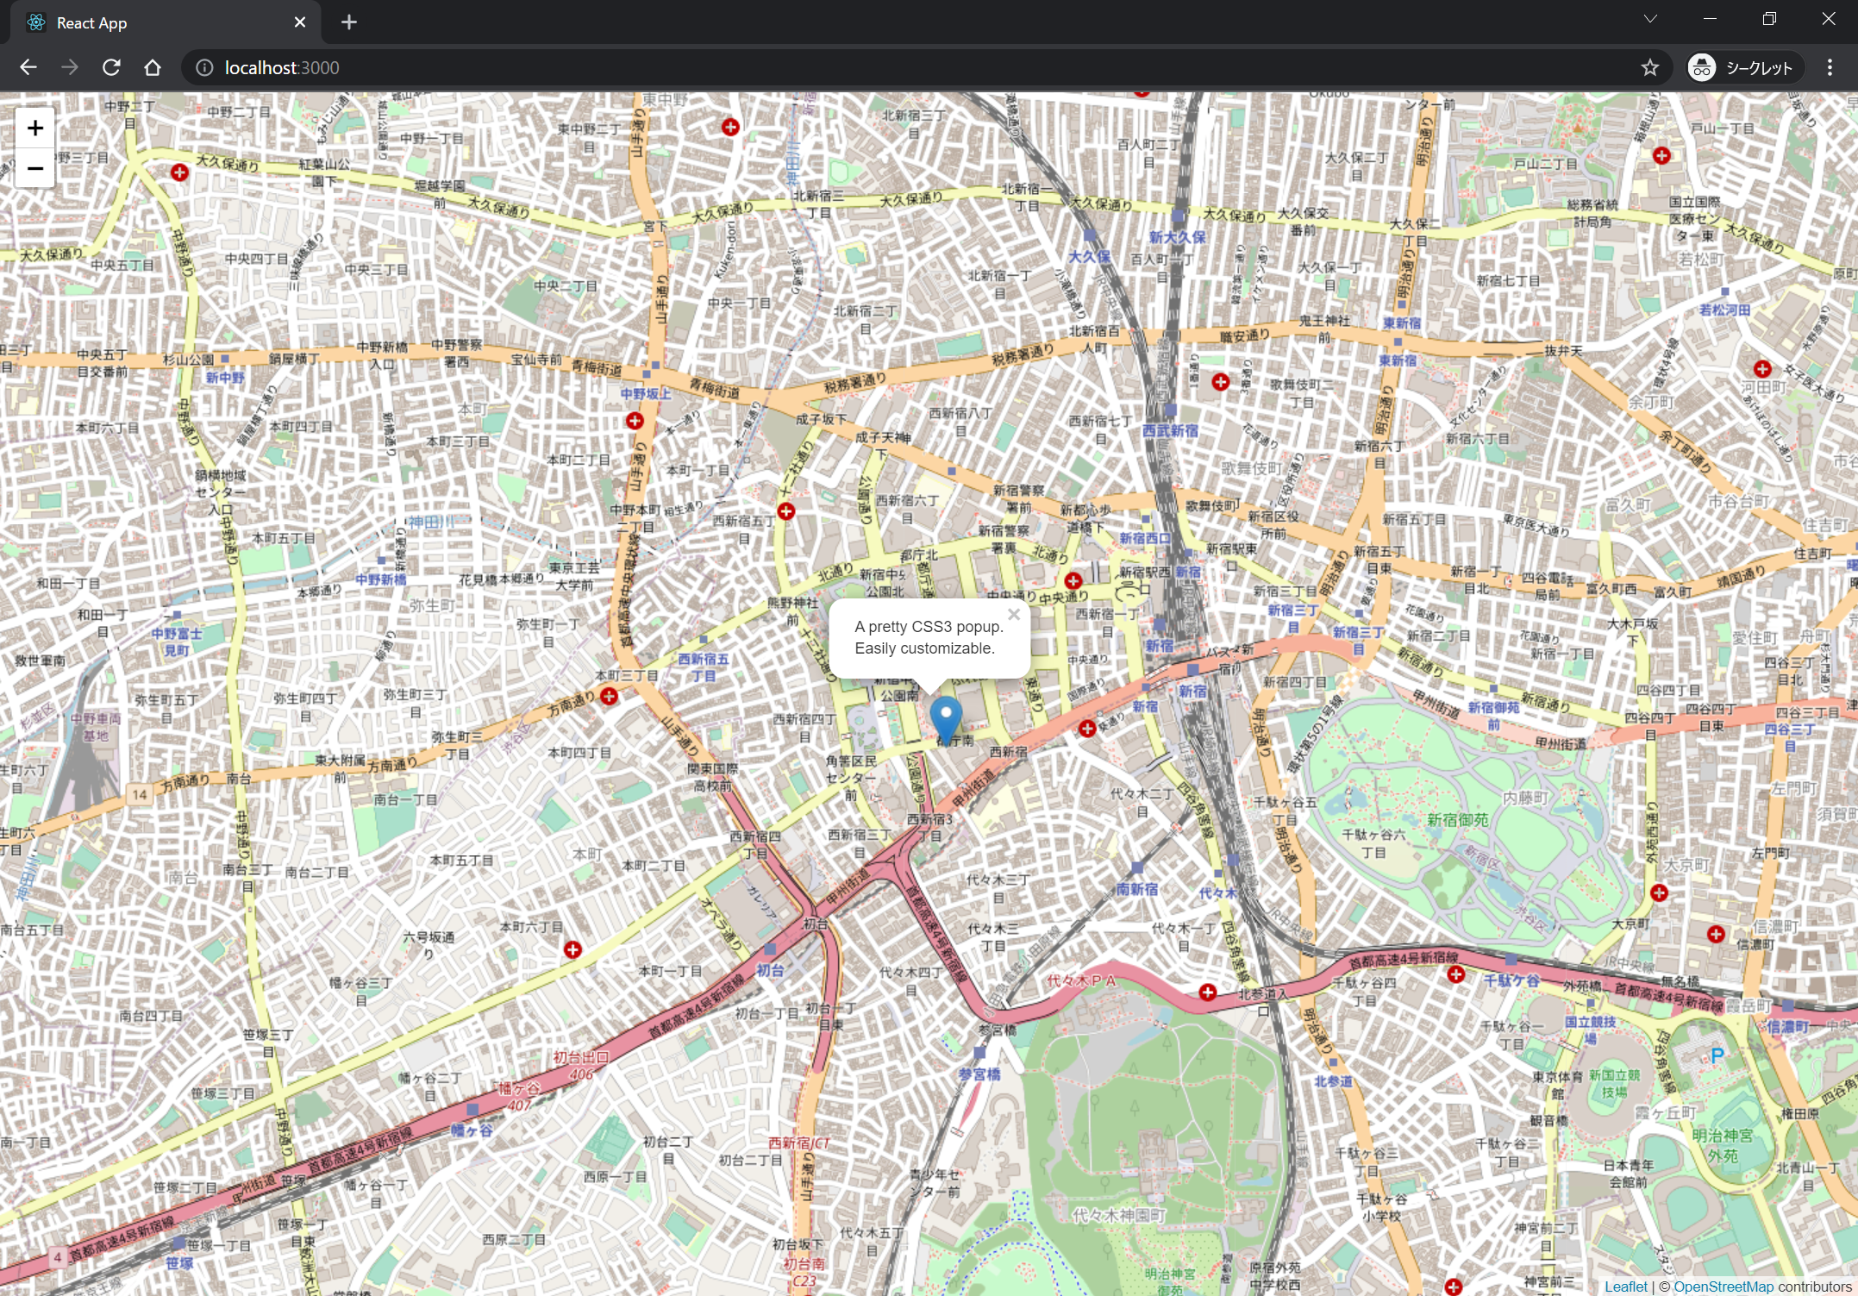Screen dimensions: 1858x1296
Task: Close the 'A pretty CSS3 popup' popup
Action: pyautogui.click(x=1014, y=614)
